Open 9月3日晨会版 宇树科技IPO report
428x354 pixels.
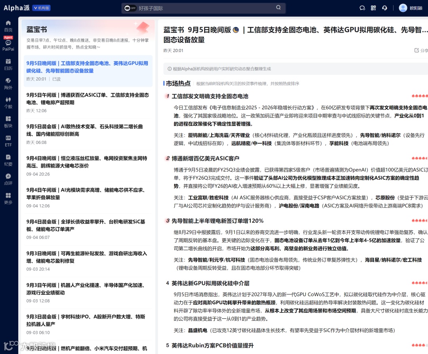[88, 324]
